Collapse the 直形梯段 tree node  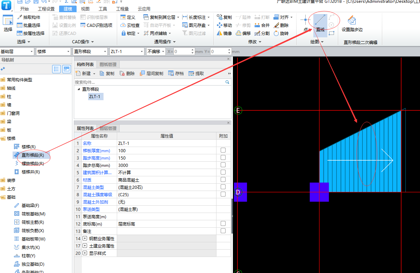click(x=79, y=89)
